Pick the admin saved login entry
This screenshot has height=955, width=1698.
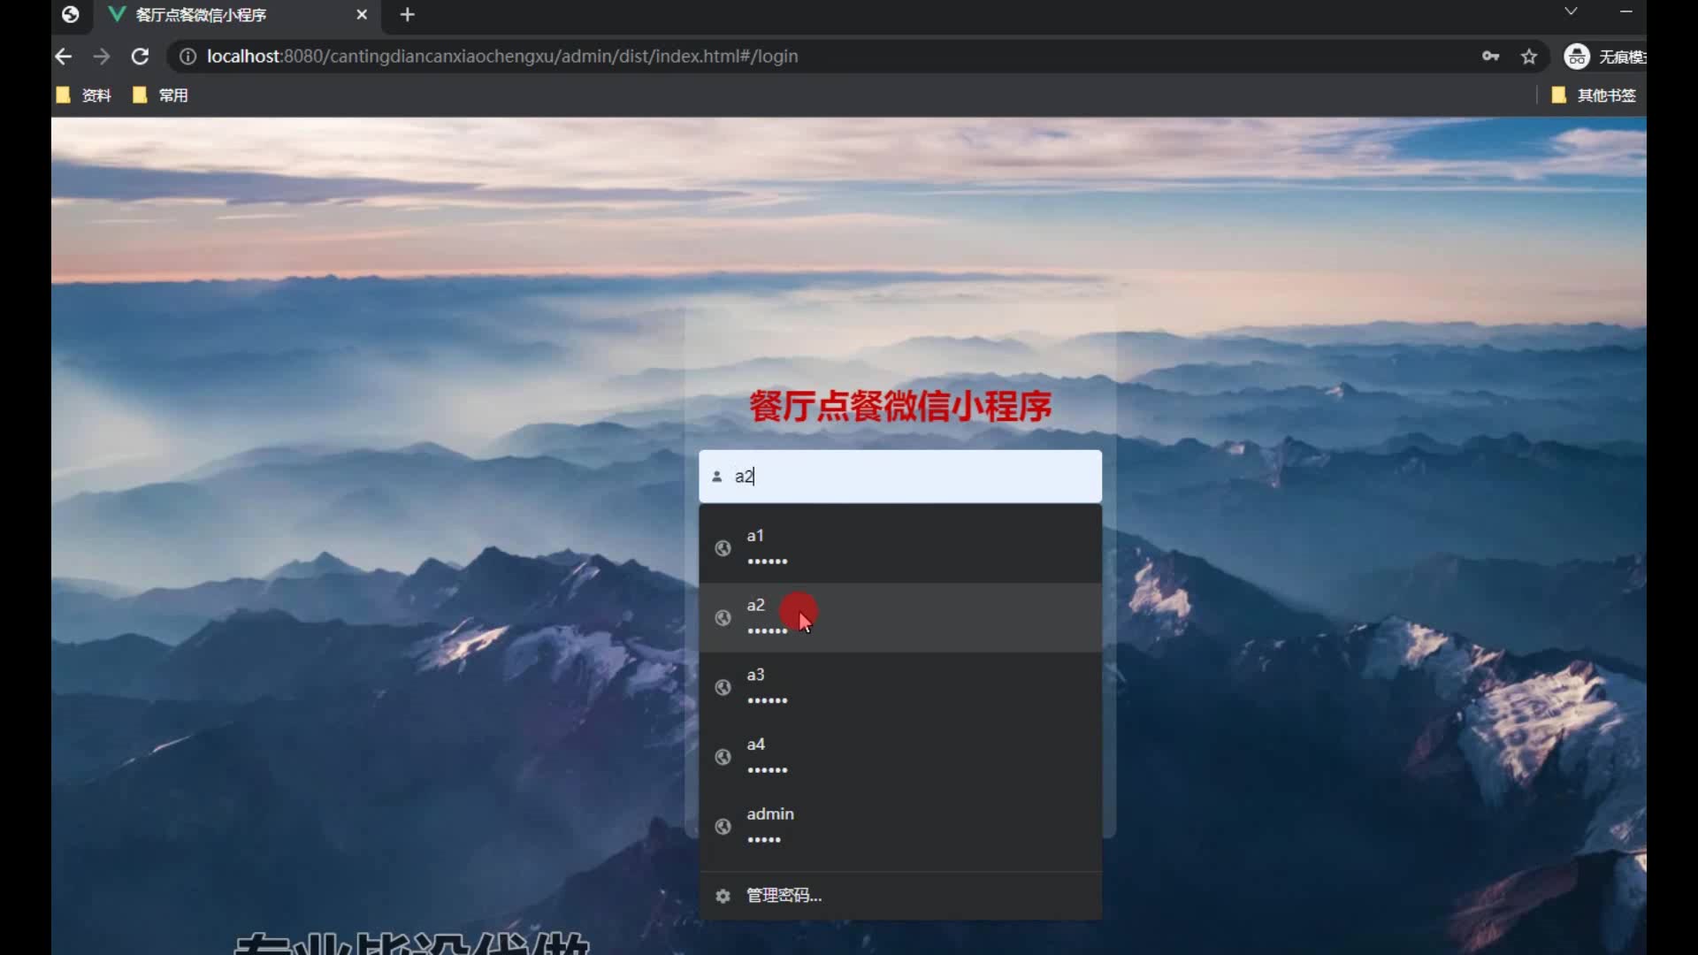899,826
